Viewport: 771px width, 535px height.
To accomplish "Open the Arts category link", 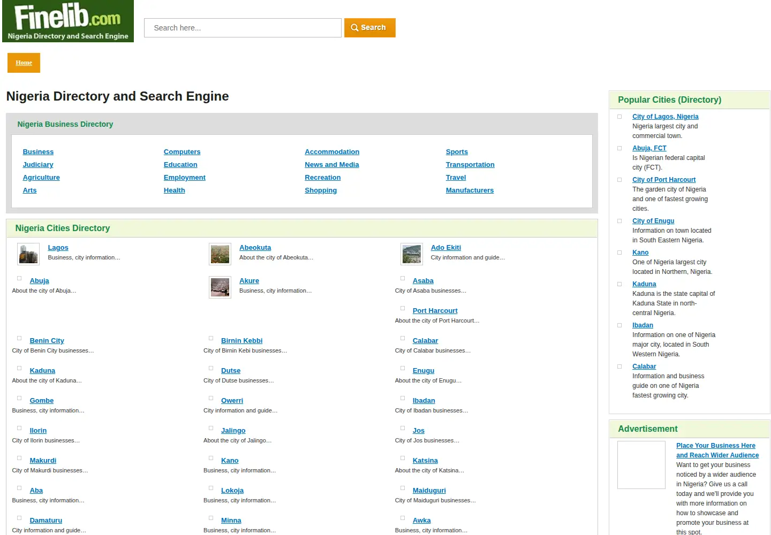I will (x=30, y=190).
